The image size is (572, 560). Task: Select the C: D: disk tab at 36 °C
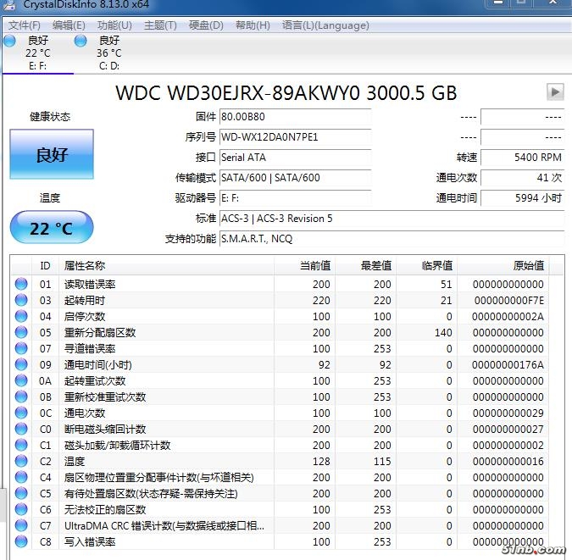pyautogui.click(x=108, y=53)
